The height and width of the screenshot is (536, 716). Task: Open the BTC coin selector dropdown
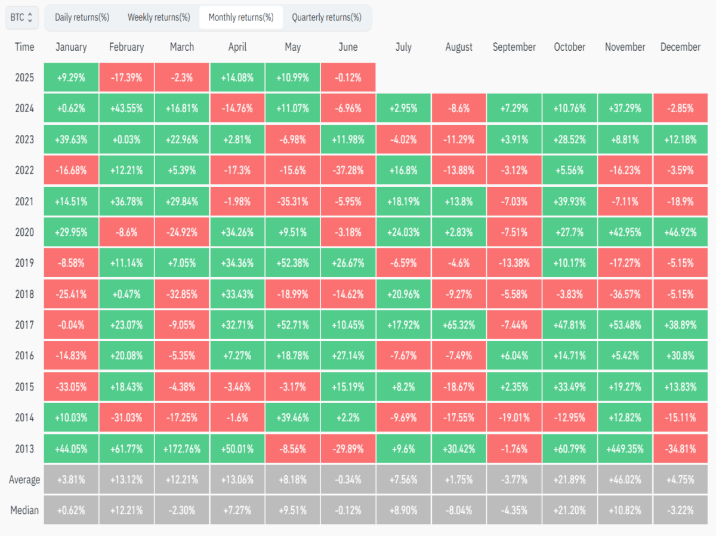[23, 17]
